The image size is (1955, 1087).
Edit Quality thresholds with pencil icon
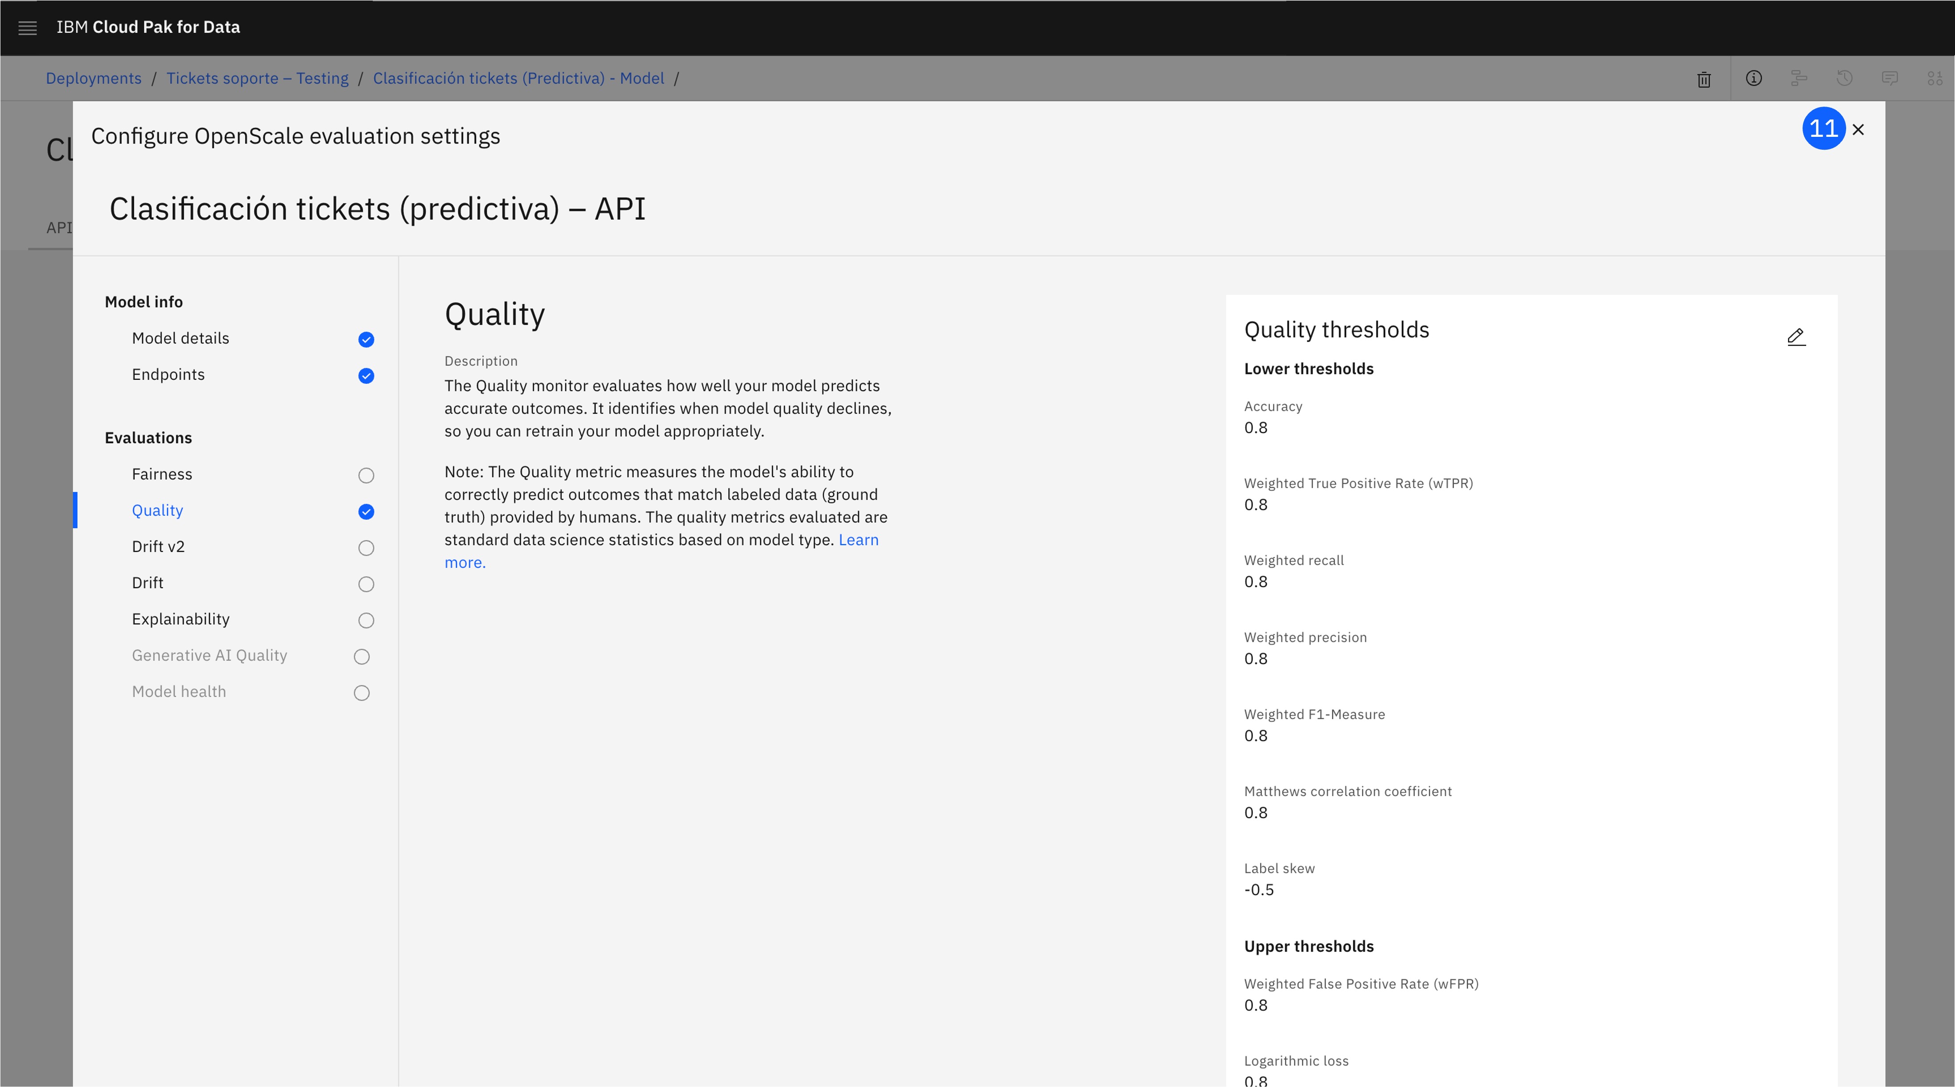(1796, 337)
